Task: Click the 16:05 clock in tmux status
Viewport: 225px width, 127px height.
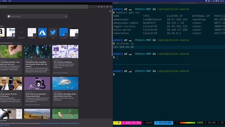Action: point(212,123)
